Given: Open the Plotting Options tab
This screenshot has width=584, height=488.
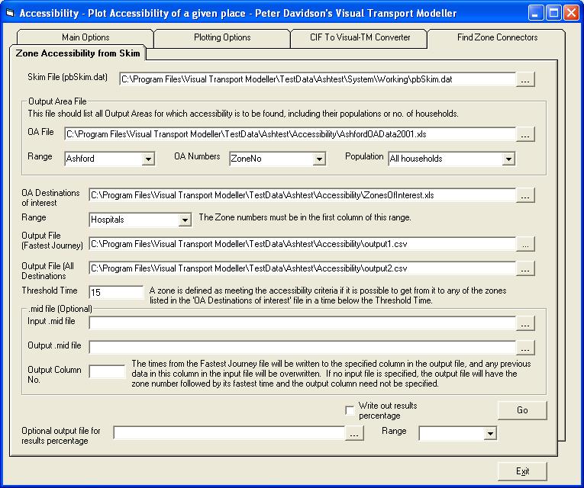Looking at the screenshot, I should pos(222,38).
